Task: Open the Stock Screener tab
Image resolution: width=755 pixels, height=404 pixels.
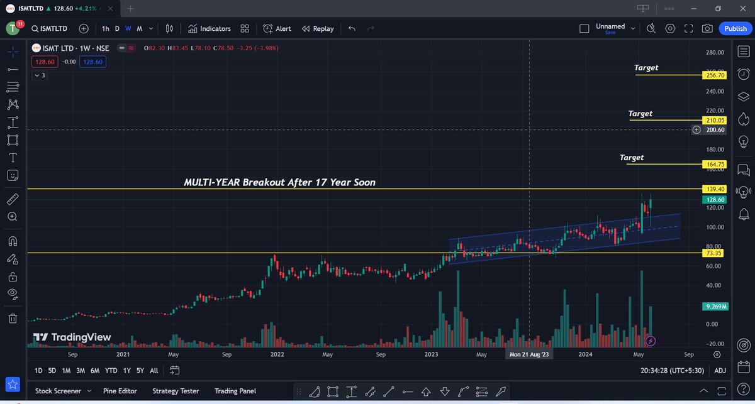Action: click(x=58, y=391)
